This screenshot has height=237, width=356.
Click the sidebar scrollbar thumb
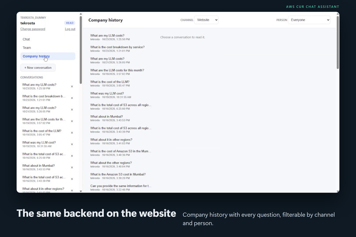tap(80, 50)
